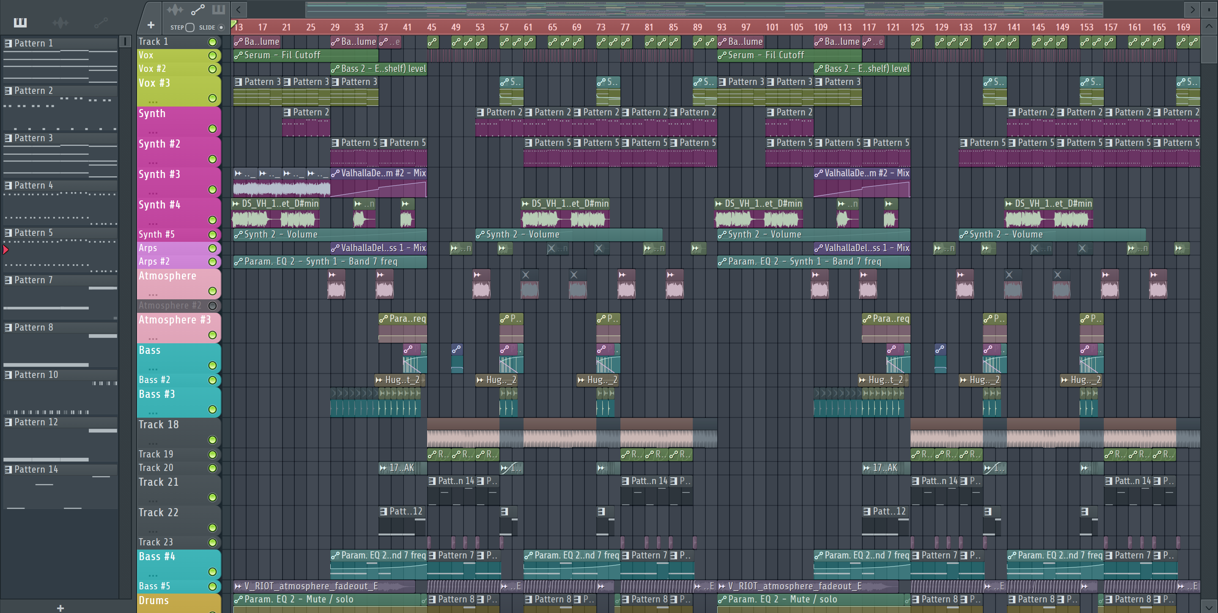Screen dimensions: 1218x613
Task: Mute the Synth track
Action: (x=213, y=129)
